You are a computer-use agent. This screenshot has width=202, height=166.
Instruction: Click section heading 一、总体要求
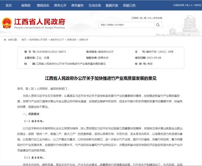[31, 114]
